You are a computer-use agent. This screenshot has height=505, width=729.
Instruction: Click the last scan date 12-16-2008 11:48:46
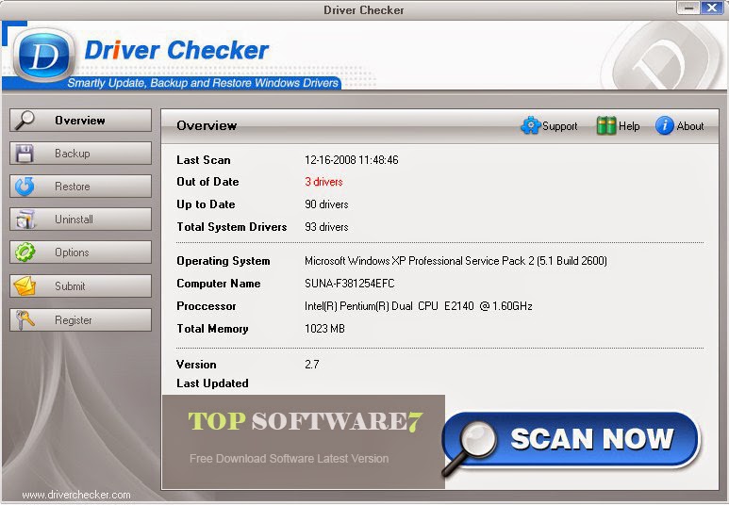pyautogui.click(x=352, y=160)
